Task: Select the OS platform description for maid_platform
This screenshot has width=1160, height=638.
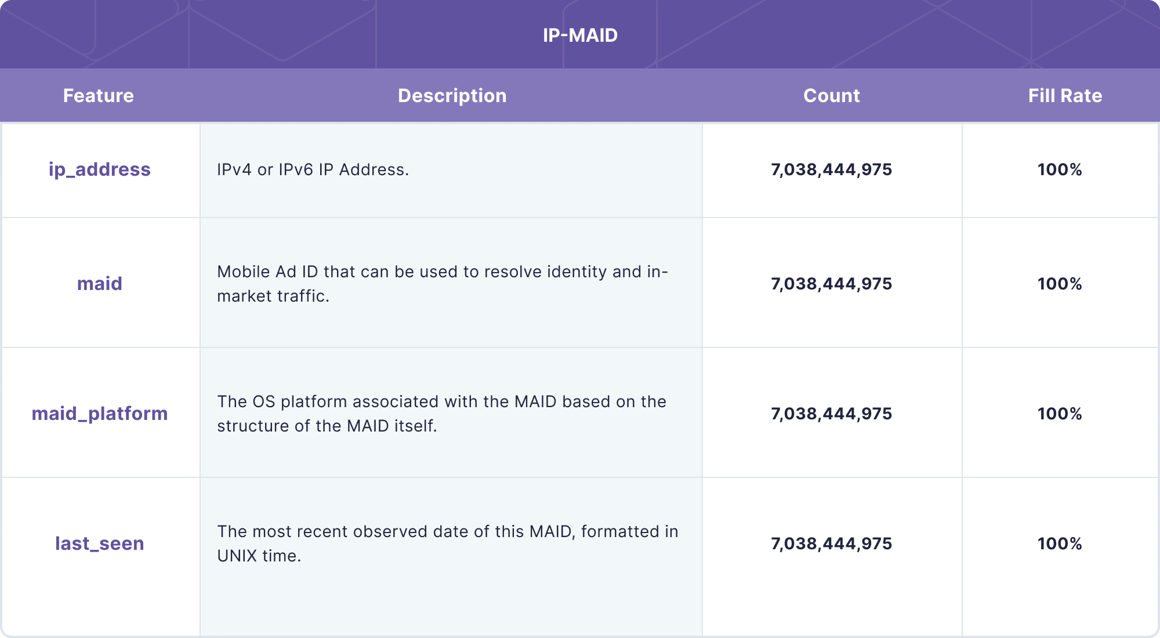Action: tap(442, 414)
